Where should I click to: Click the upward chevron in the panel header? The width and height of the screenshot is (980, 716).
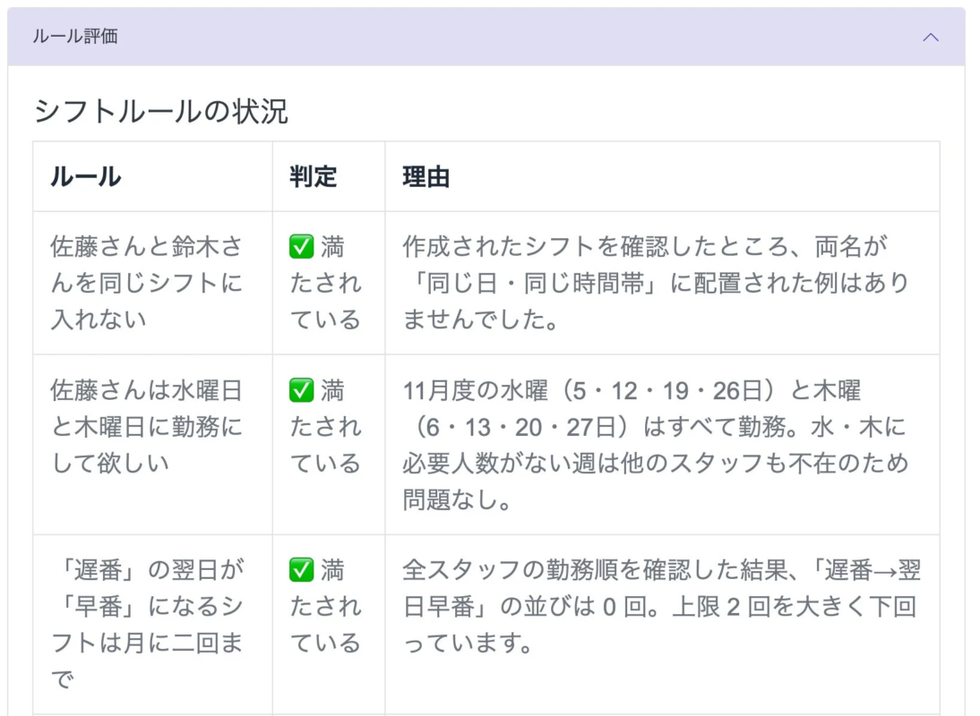931,37
